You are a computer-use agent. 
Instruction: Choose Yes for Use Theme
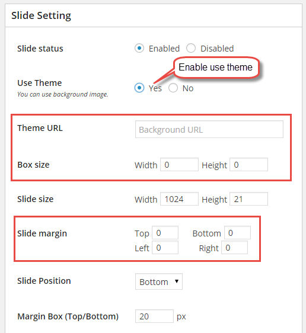pyautogui.click(x=139, y=88)
